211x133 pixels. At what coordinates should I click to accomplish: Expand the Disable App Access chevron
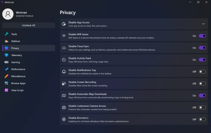tap(203, 24)
